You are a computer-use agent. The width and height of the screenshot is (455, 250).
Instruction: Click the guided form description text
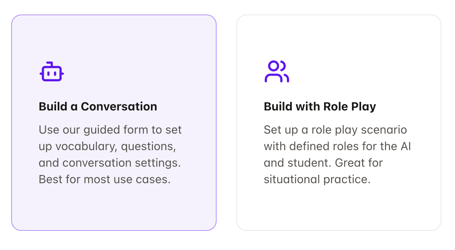[110, 154]
